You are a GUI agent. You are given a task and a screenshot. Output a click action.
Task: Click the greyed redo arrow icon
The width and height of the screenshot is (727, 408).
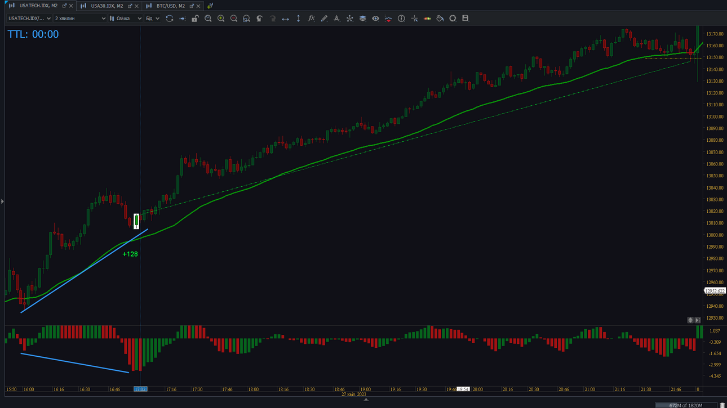272,19
